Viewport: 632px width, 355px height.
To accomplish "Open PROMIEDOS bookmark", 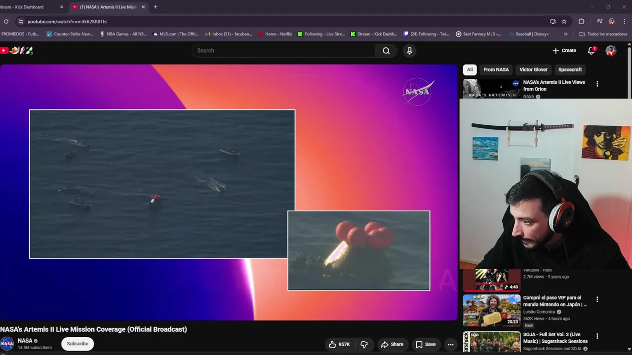I will [20, 34].
